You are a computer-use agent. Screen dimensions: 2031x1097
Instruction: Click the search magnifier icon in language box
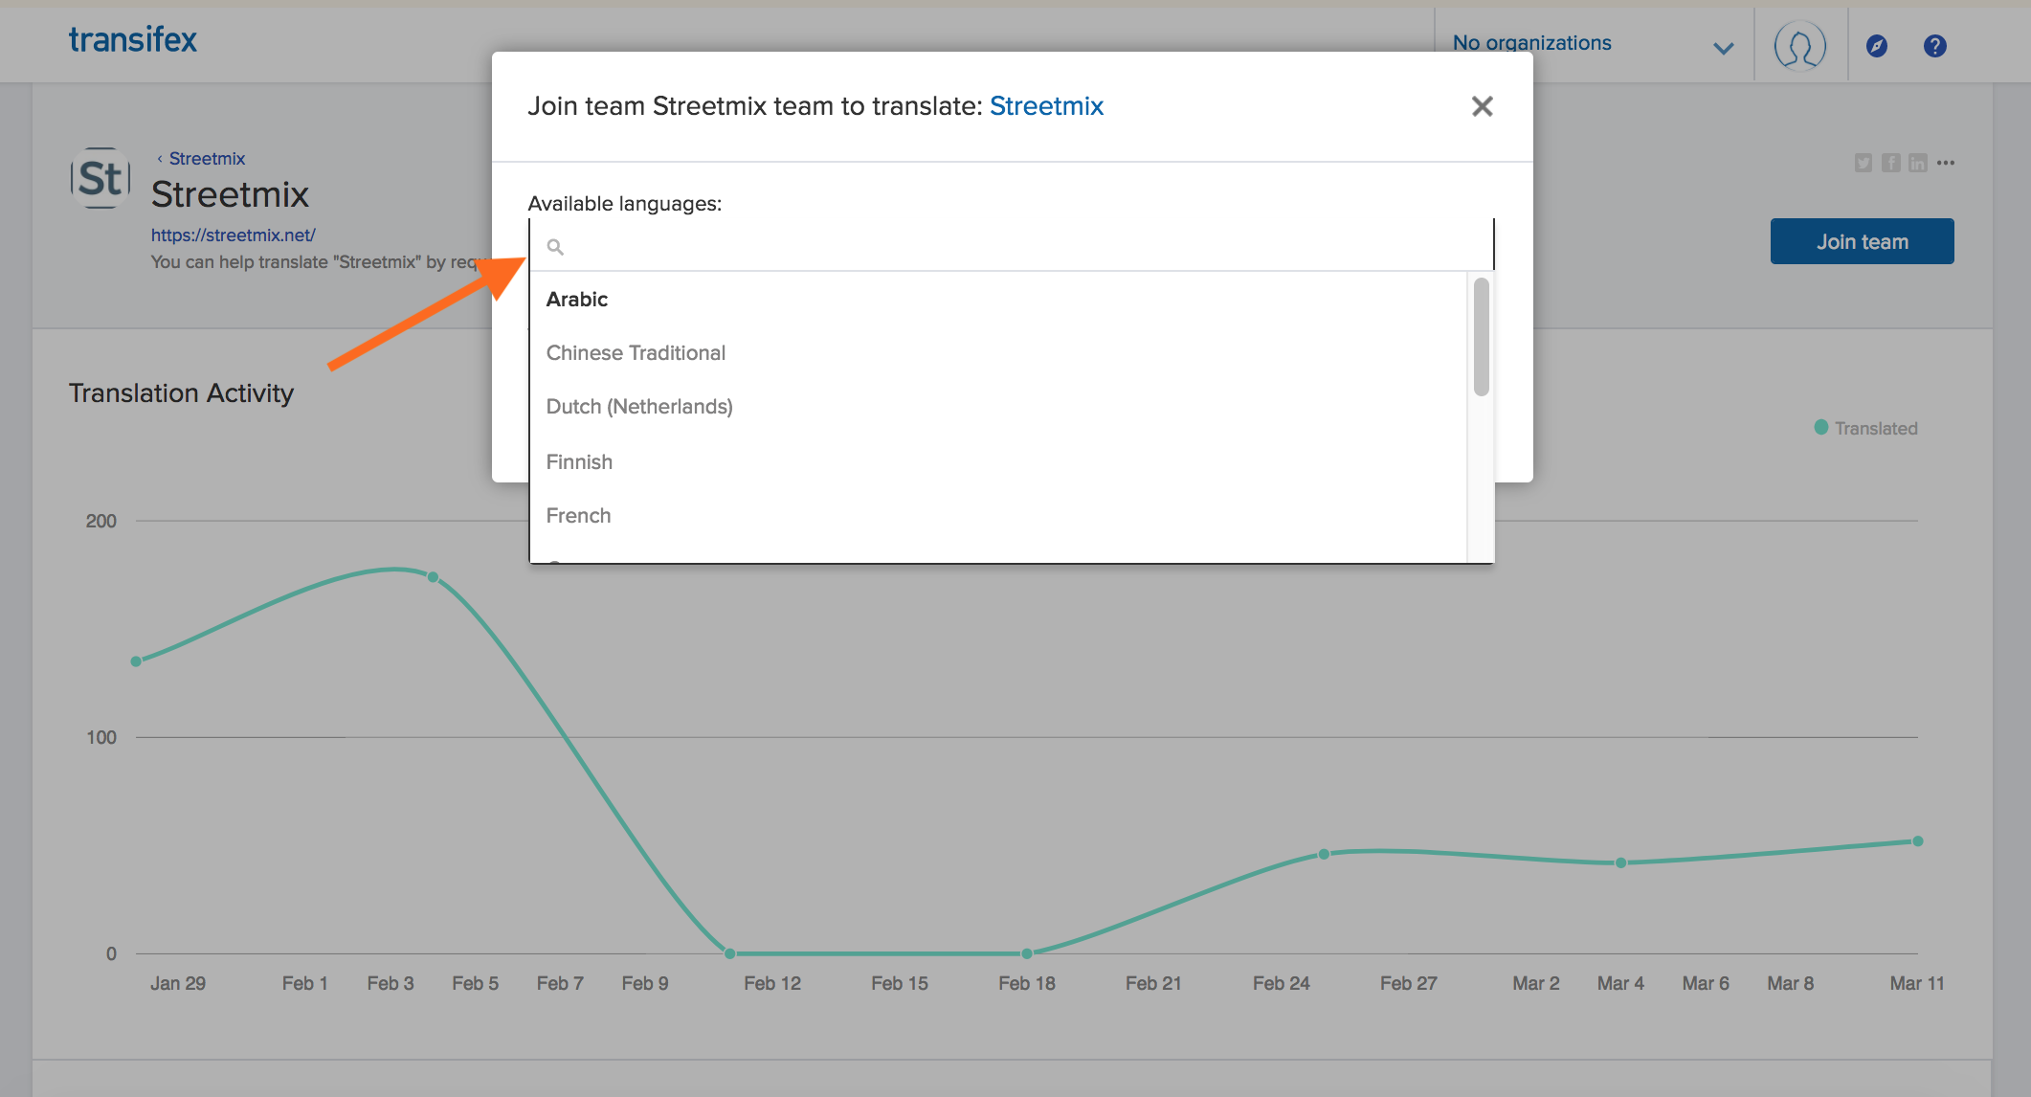555,247
